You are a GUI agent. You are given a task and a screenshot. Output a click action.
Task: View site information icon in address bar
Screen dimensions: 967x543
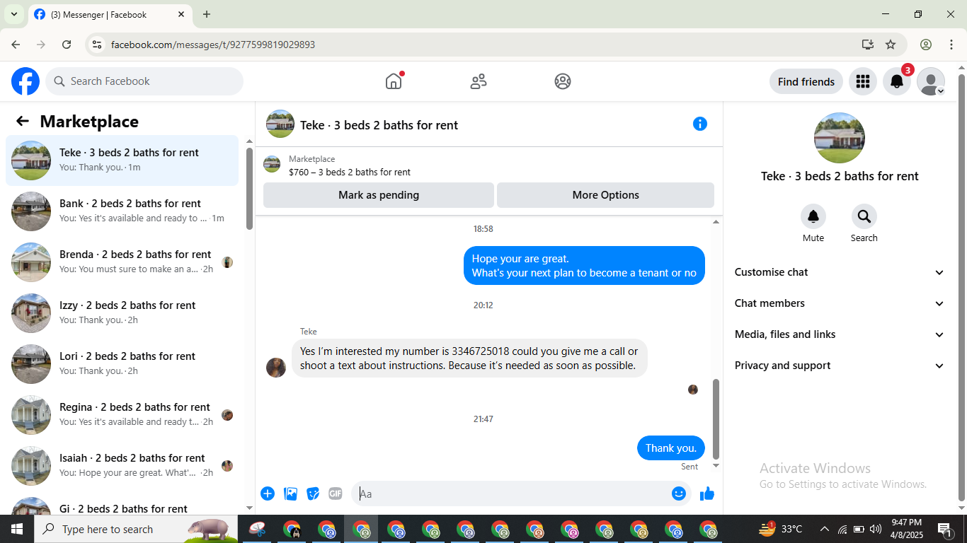click(x=97, y=45)
